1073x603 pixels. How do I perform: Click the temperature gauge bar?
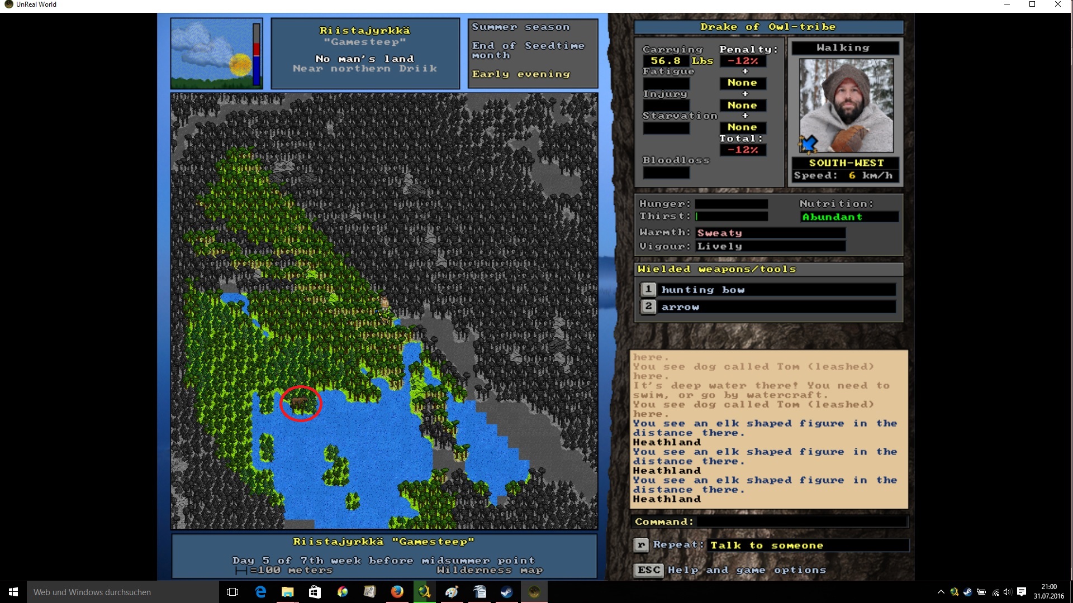click(257, 54)
